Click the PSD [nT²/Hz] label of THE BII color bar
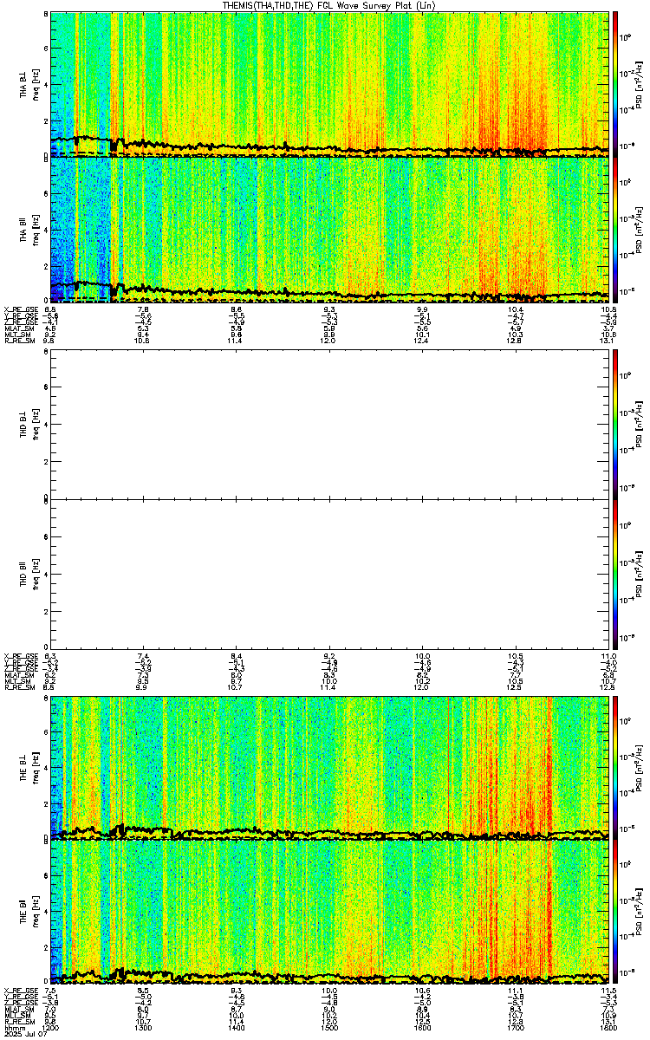This screenshot has height=1040, width=650. (638, 913)
